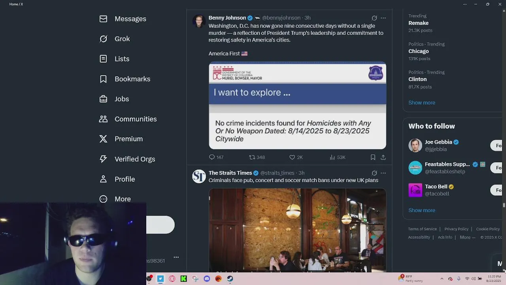
Task: Click Grok explain icon on Benny Johnson post
Action: click(x=374, y=18)
